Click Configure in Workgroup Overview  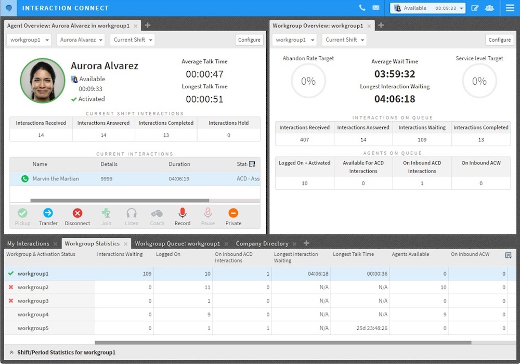click(499, 40)
